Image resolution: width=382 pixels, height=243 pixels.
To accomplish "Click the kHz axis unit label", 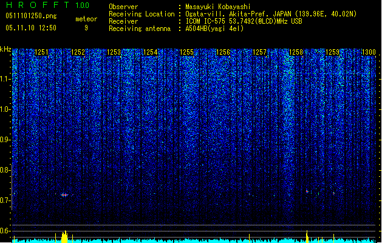I will 5,49.
